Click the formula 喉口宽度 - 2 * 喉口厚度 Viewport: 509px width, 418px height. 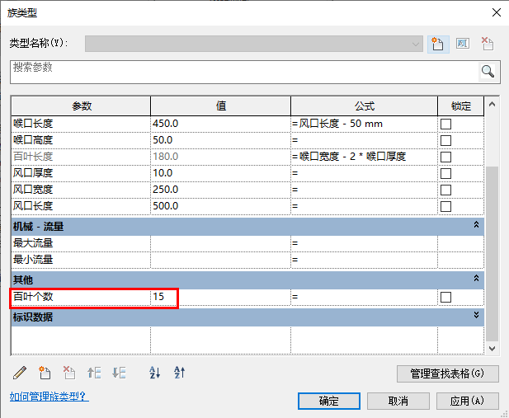[352, 157]
